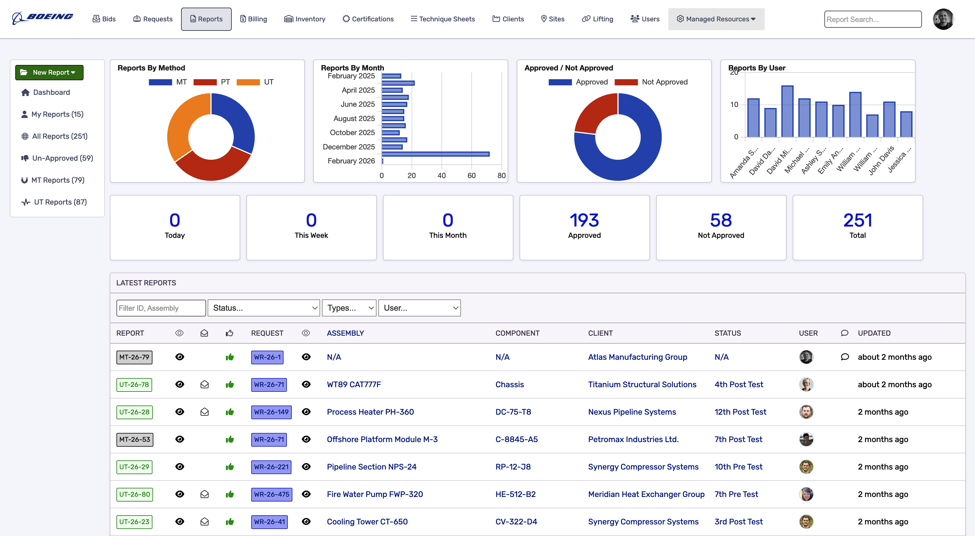Viewport: 975px width, 536px height.
Task: Toggle the request eye icon for WR-26-149
Action: tap(306, 412)
